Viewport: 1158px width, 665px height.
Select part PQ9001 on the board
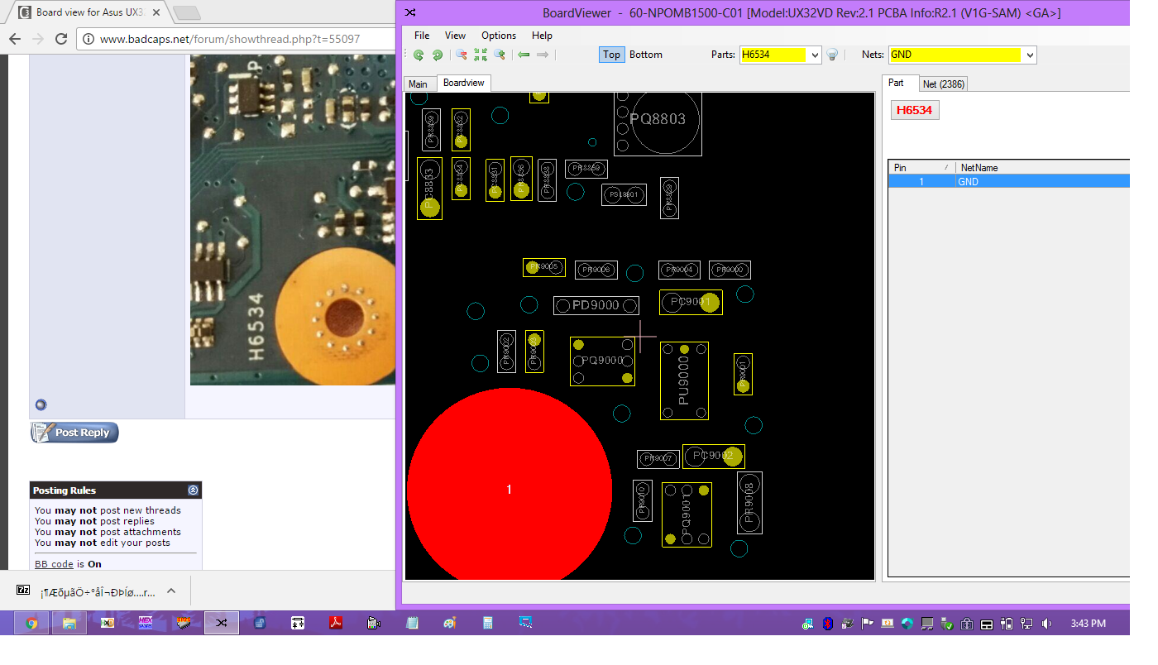tap(687, 514)
